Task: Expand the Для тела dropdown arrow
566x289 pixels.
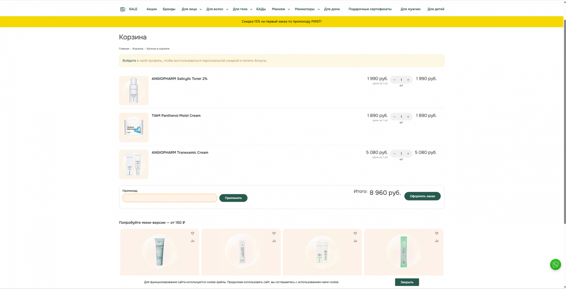Action: [251, 9]
